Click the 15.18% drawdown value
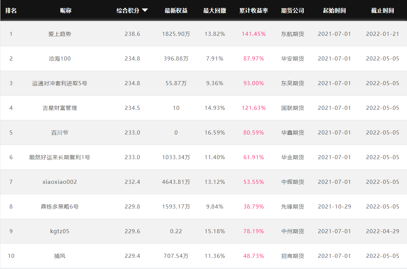 [215, 231]
